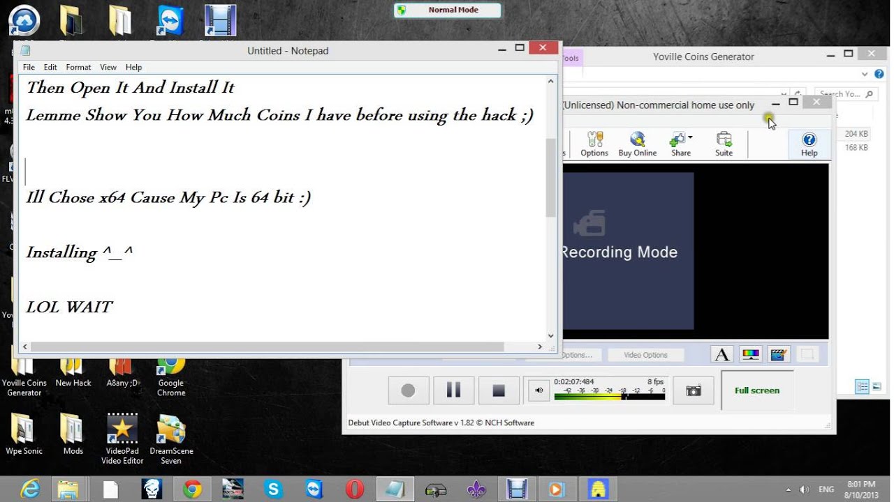Open TeamViewer from the taskbar
The height and width of the screenshot is (502, 894).
tap(314, 489)
